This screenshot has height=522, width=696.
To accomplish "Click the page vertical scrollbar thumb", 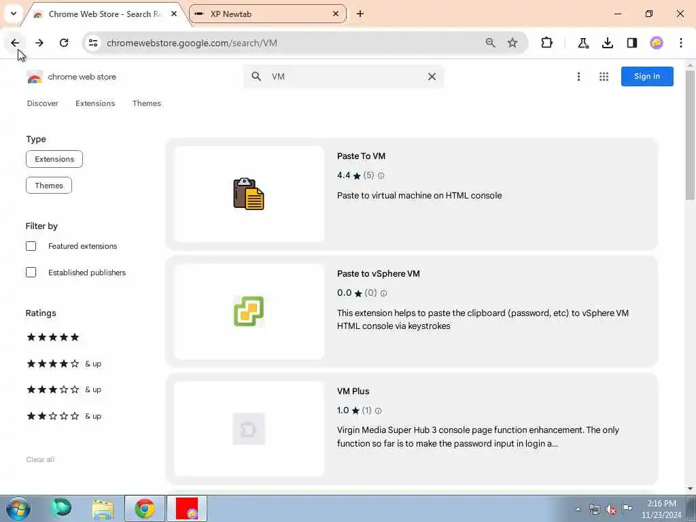I will point(691,135).
